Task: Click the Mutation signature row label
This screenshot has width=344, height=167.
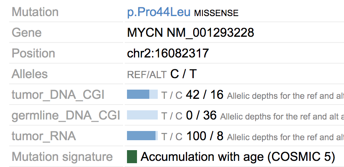Action: click(62, 157)
